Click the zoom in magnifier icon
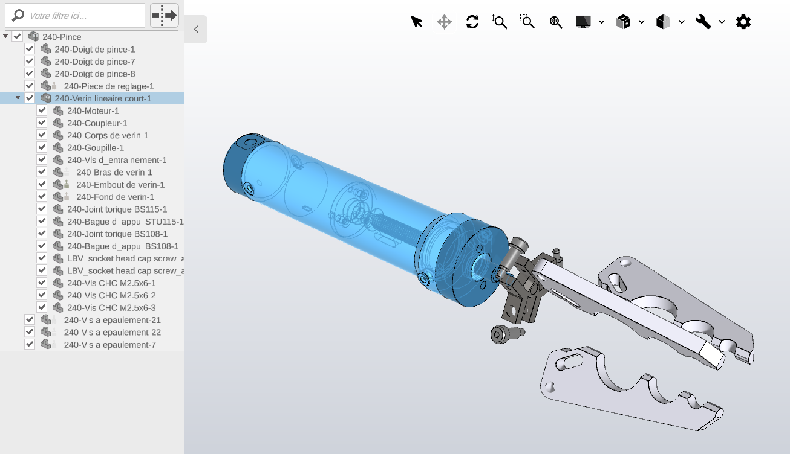This screenshot has height=454, width=790. [556, 22]
